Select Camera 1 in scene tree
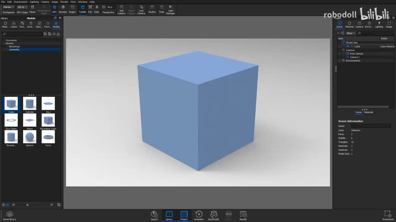396x222 pixels. [x=355, y=57]
